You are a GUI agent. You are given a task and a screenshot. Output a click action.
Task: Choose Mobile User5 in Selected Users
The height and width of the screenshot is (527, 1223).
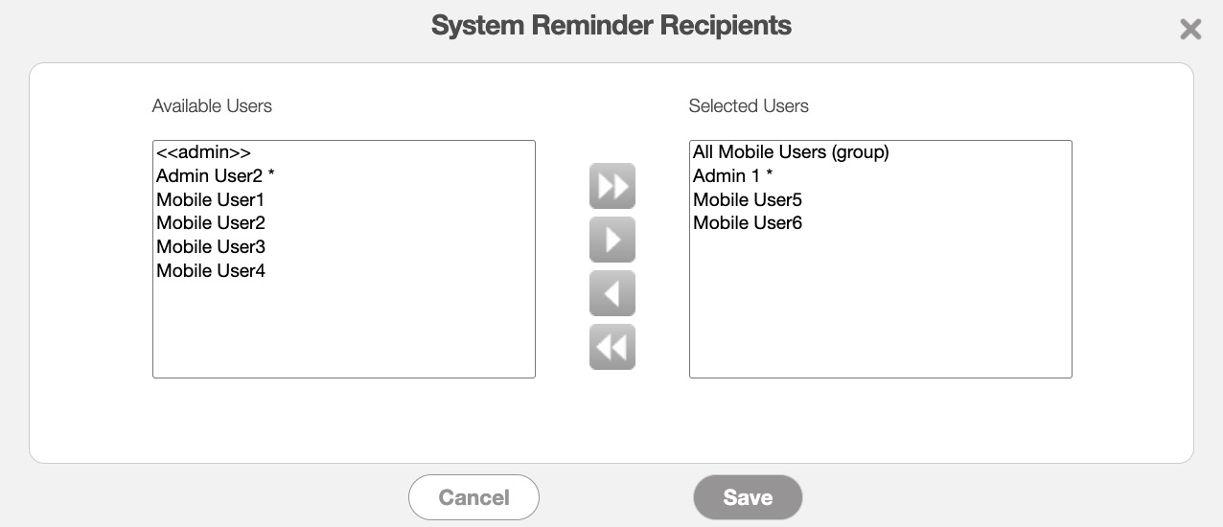coord(748,200)
